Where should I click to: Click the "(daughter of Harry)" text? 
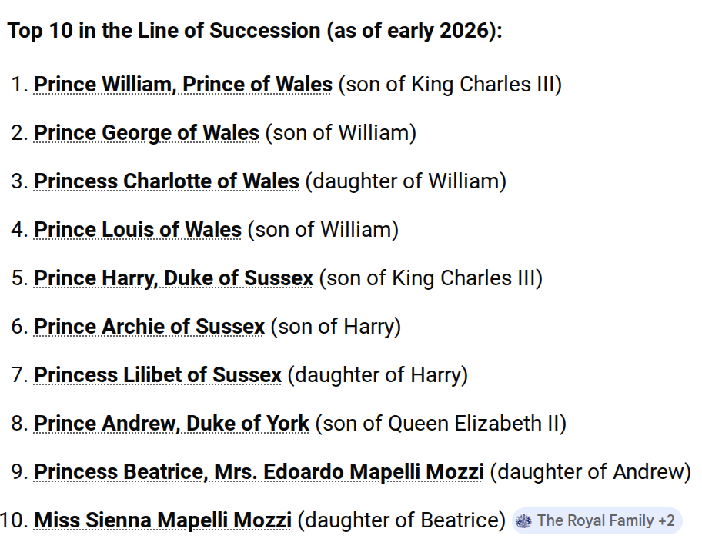point(378,375)
